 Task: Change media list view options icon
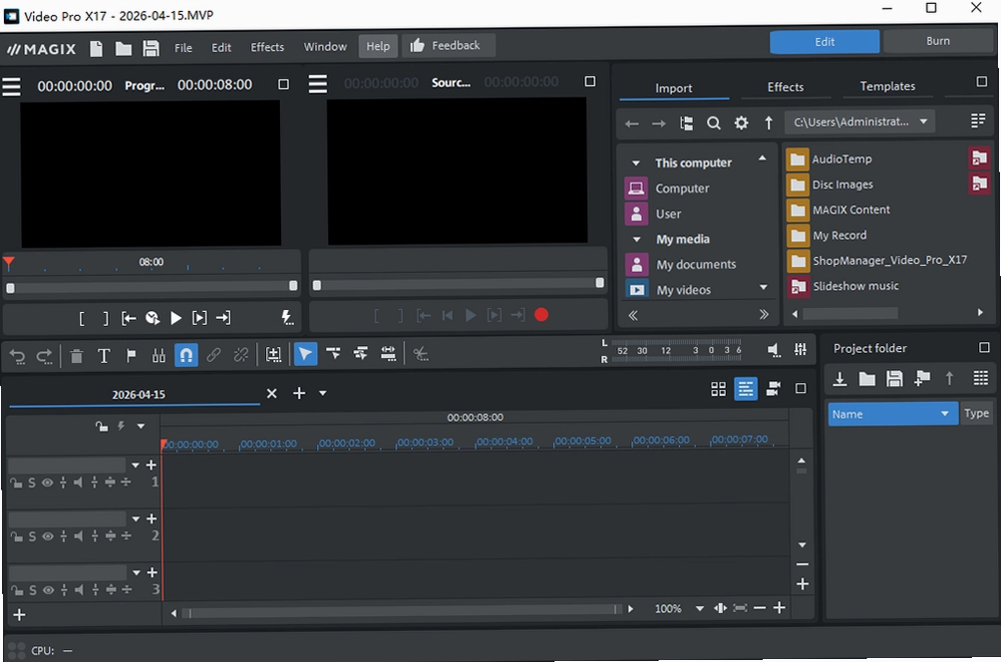[x=978, y=121]
